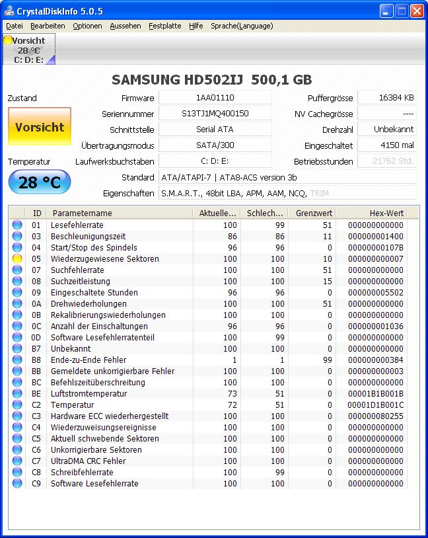428x538 pixels.
Task: Click the Laufwerksbuchstaben field C: D: E:
Action: pyautogui.click(x=215, y=161)
